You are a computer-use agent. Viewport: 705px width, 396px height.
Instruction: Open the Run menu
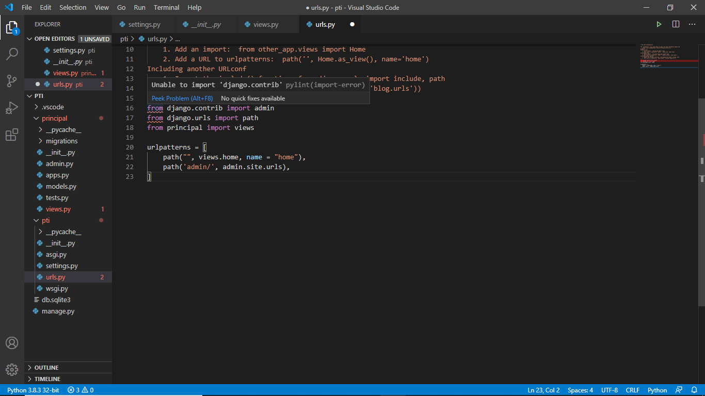pos(139,7)
